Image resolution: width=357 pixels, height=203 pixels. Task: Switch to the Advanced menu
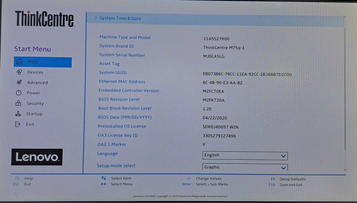37,83
